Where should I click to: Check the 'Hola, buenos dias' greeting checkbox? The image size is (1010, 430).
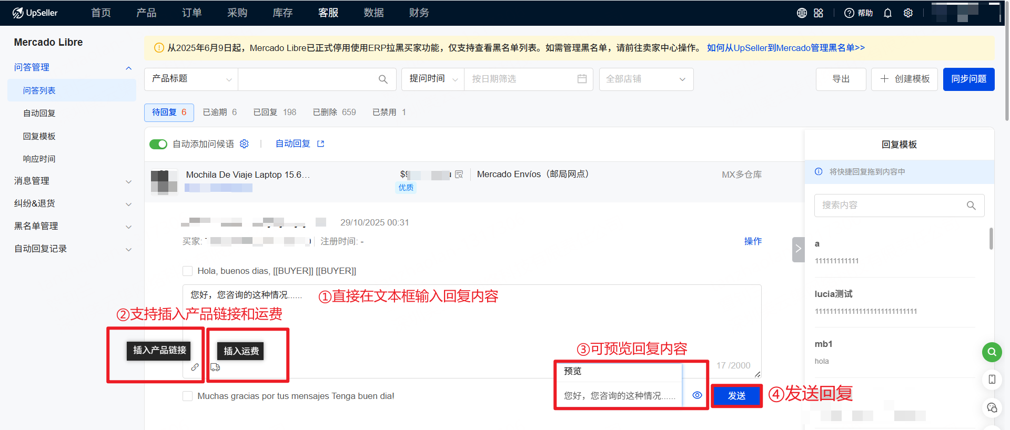click(x=187, y=271)
